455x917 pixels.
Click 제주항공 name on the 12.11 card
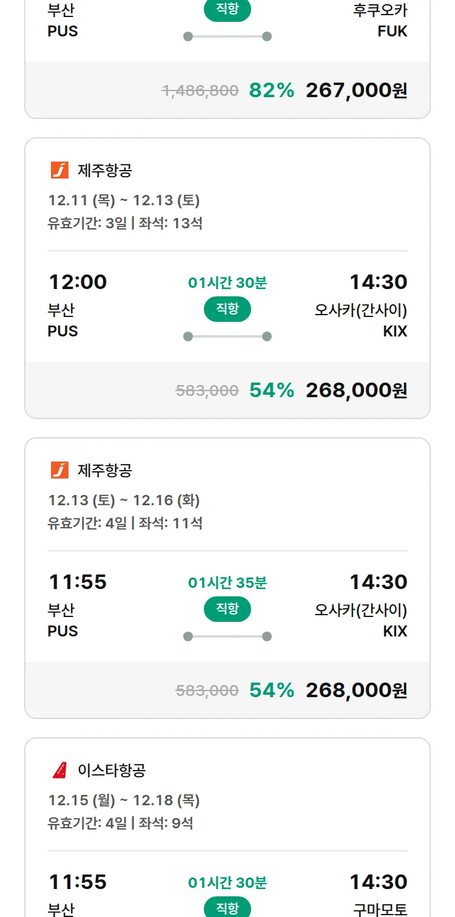click(104, 171)
